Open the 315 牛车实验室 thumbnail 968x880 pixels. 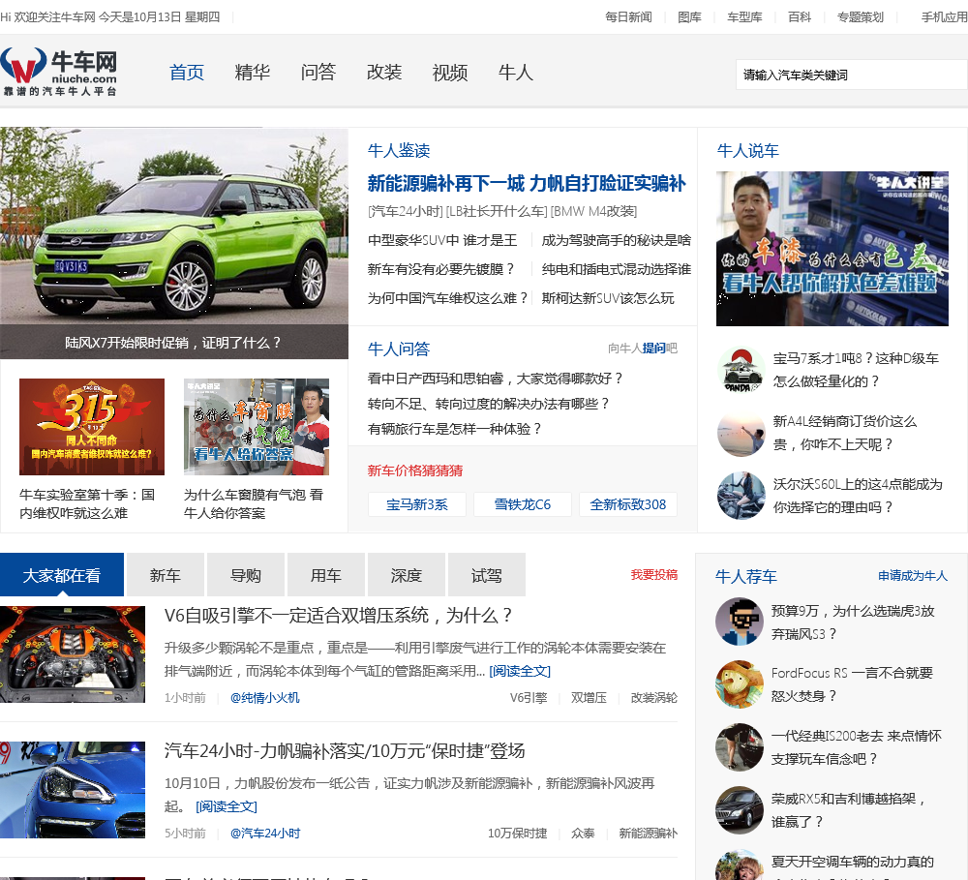point(92,427)
